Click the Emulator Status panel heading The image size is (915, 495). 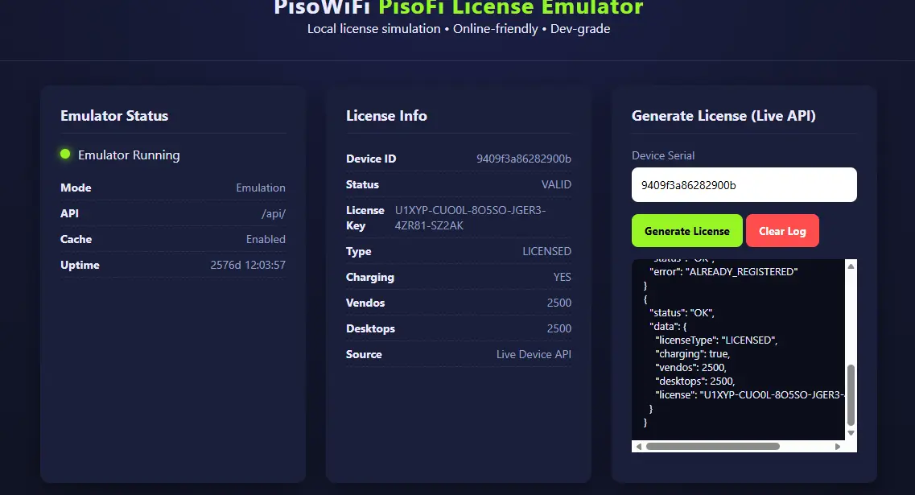pyautogui.click(x=114, y=116)
